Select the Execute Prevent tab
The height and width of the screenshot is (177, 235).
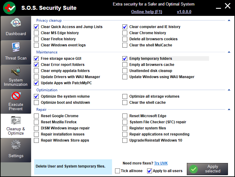click(16, 101)
